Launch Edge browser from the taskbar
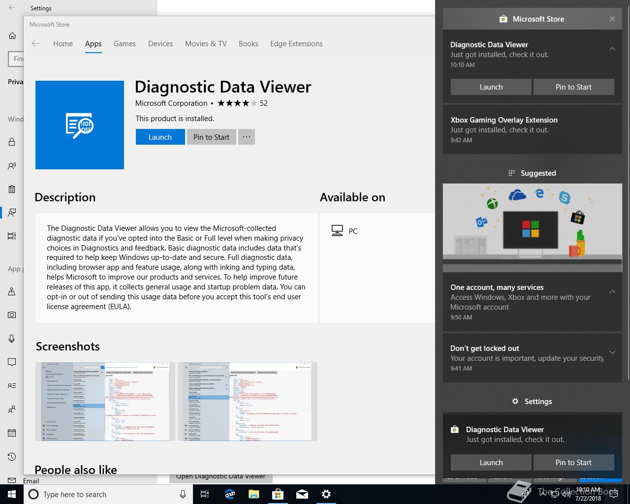630x504 pixels. [230, 494]
